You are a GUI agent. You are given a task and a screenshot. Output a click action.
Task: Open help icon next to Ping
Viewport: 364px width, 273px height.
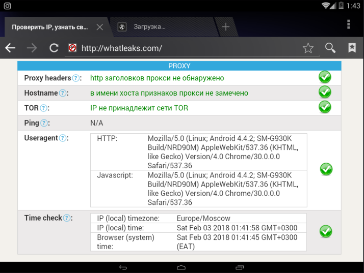44,123
